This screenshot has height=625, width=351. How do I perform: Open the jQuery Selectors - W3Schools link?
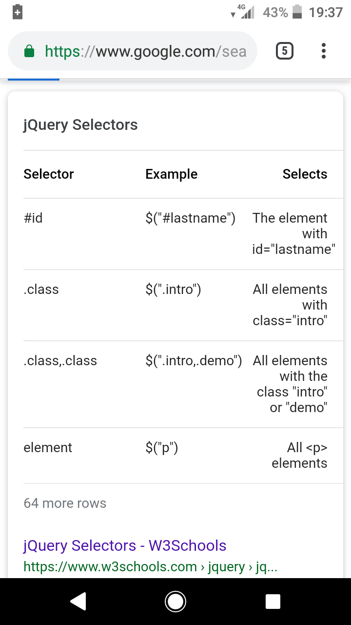pos(125,545)
